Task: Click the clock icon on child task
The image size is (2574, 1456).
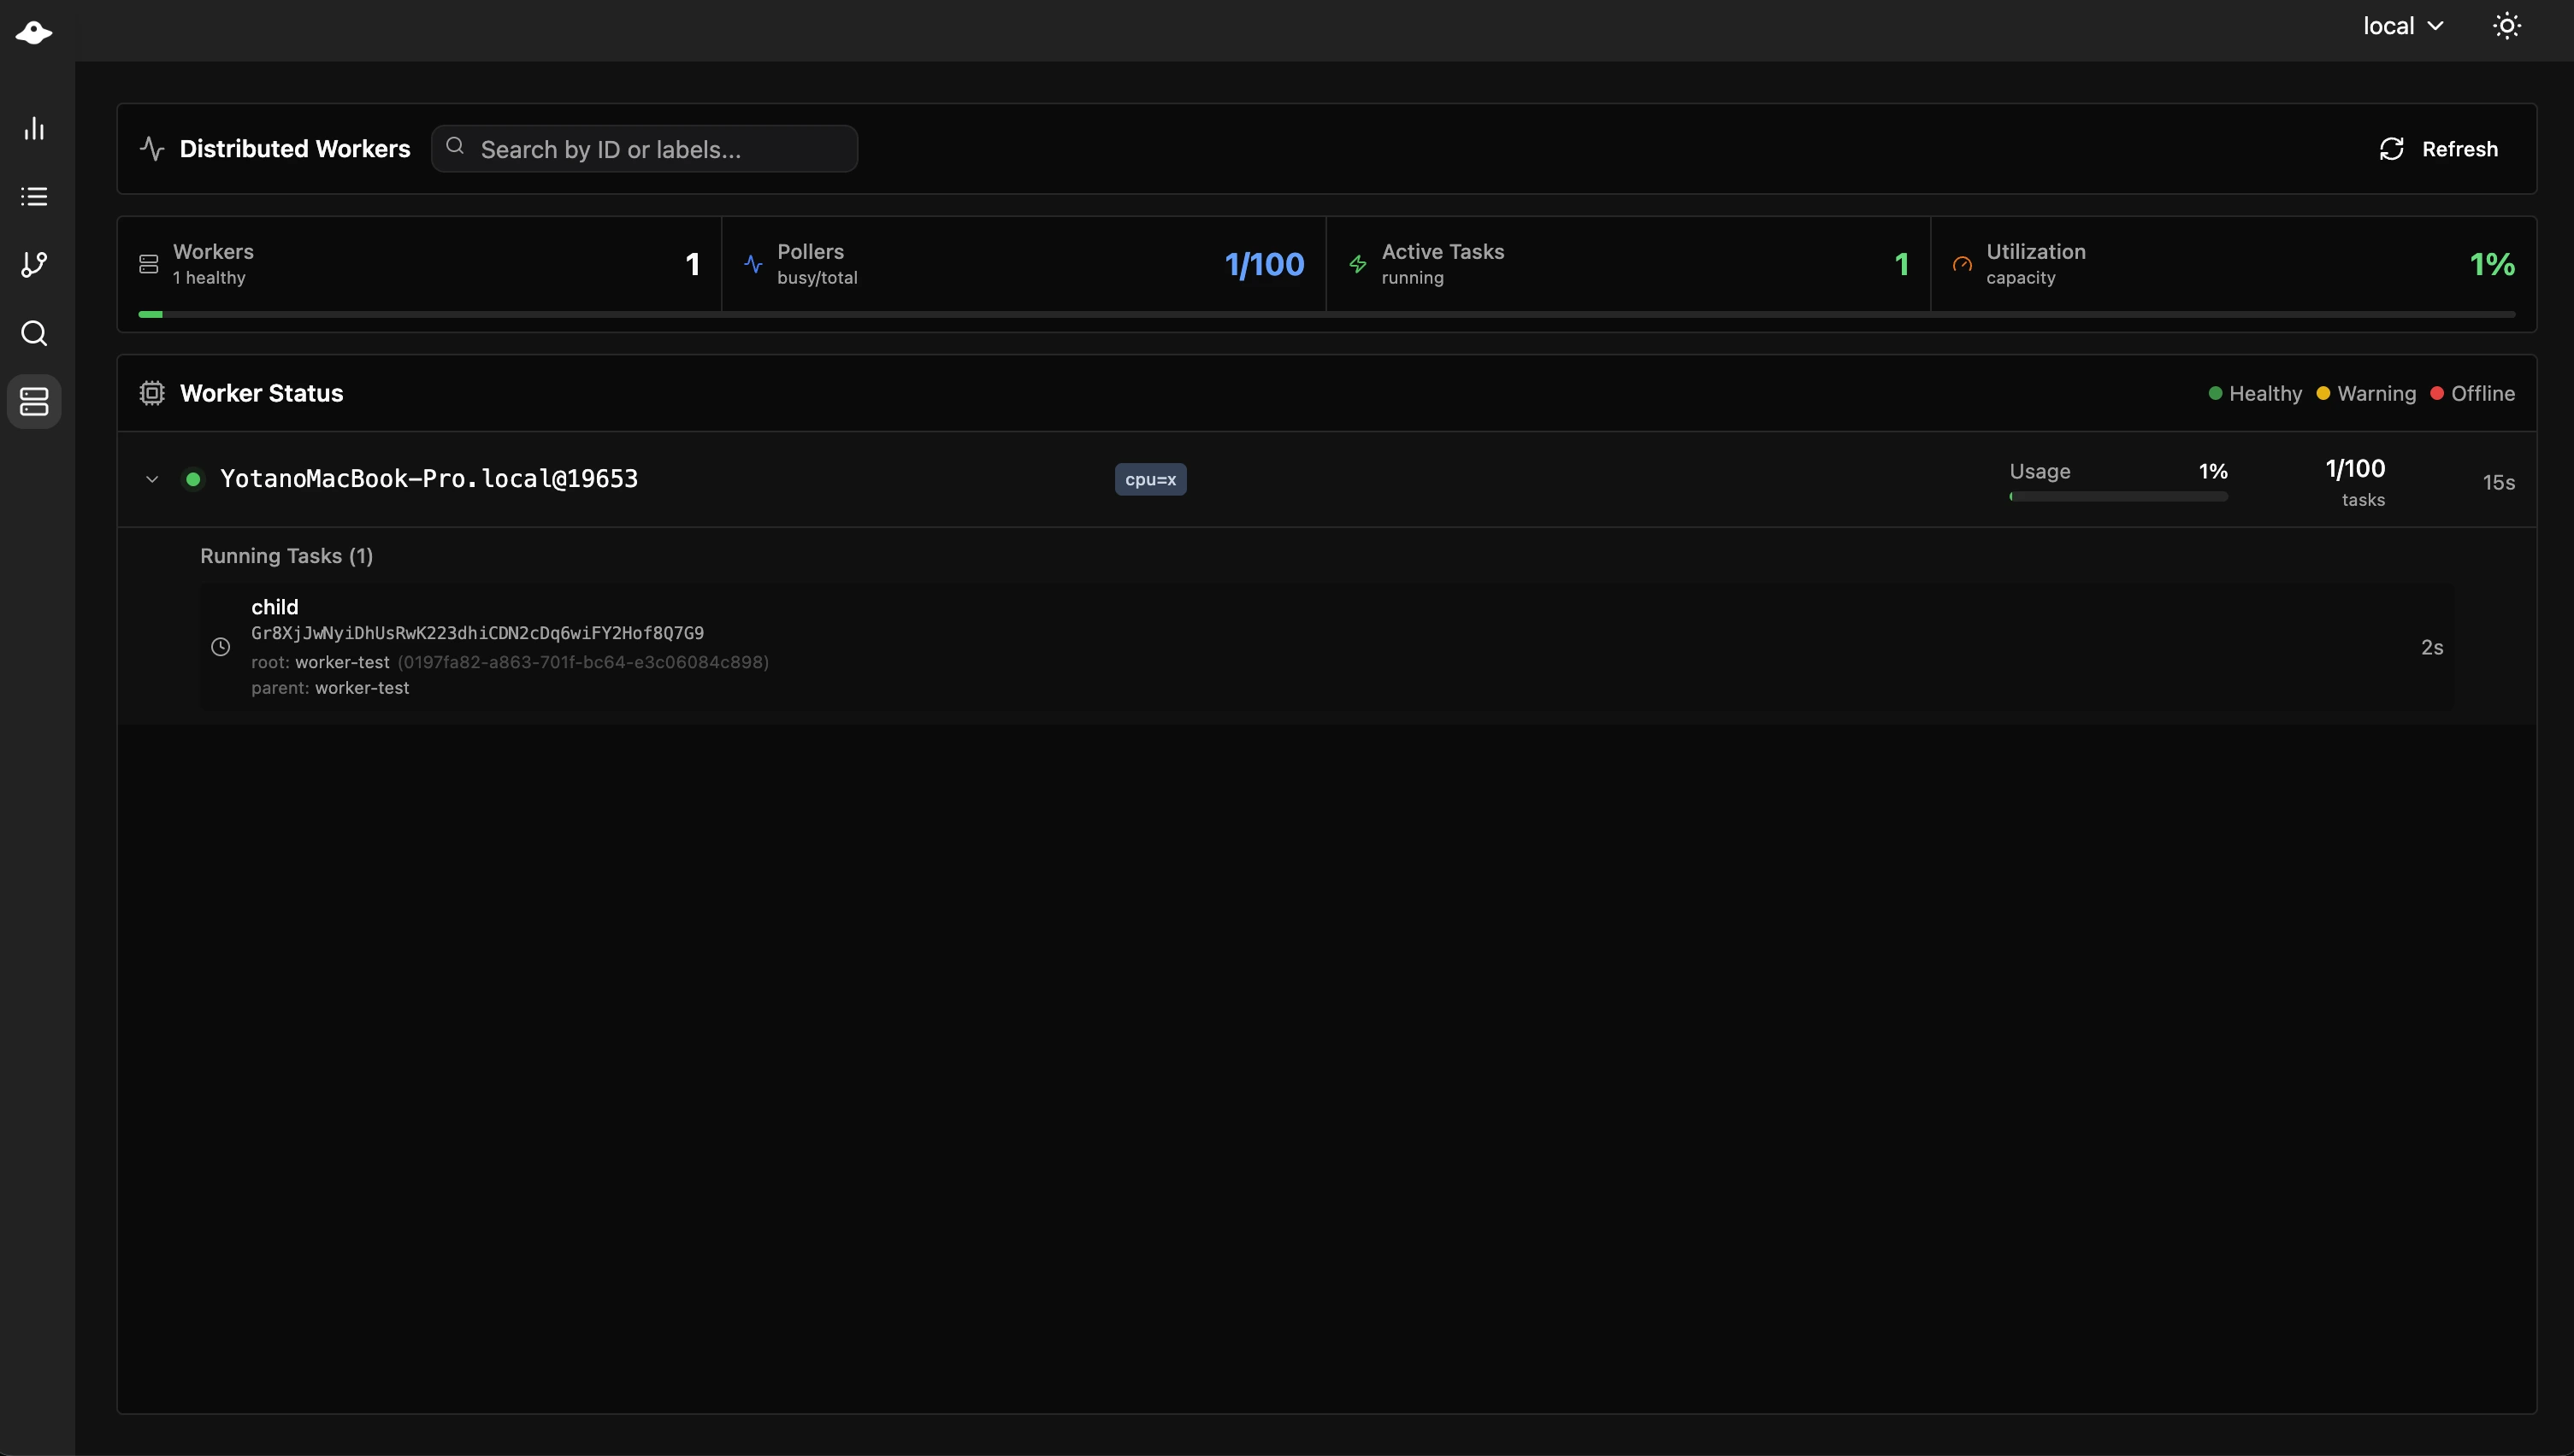Action: (221, 647)
